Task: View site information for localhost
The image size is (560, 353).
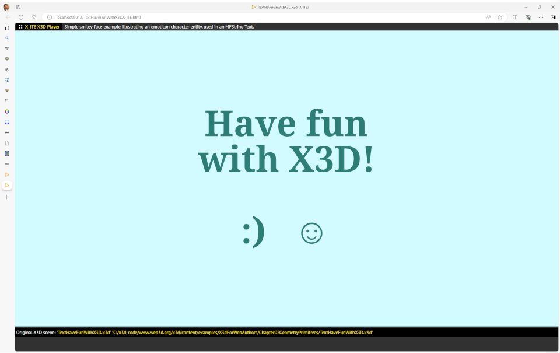Action: point(50,17)
